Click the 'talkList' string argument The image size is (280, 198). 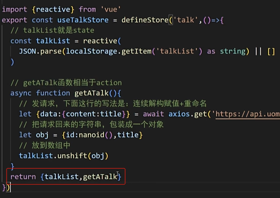[178, 51]
